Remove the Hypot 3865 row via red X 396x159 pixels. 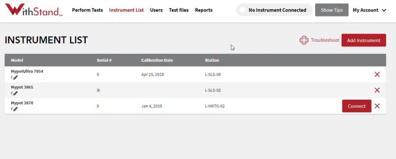[377, 90]
